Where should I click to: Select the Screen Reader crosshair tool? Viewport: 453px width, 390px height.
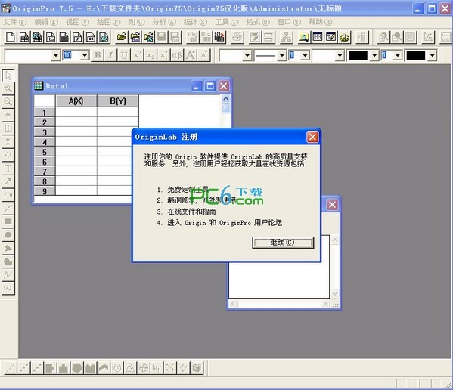point(8,115)
